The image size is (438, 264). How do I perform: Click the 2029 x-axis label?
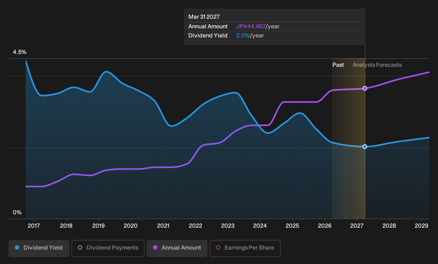pos(421,226)
